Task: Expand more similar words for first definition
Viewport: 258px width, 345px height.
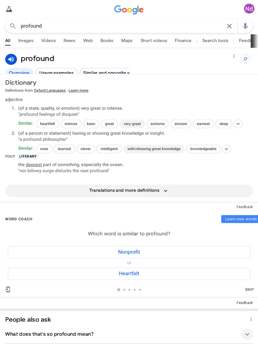Action: (x=238, y=124)
